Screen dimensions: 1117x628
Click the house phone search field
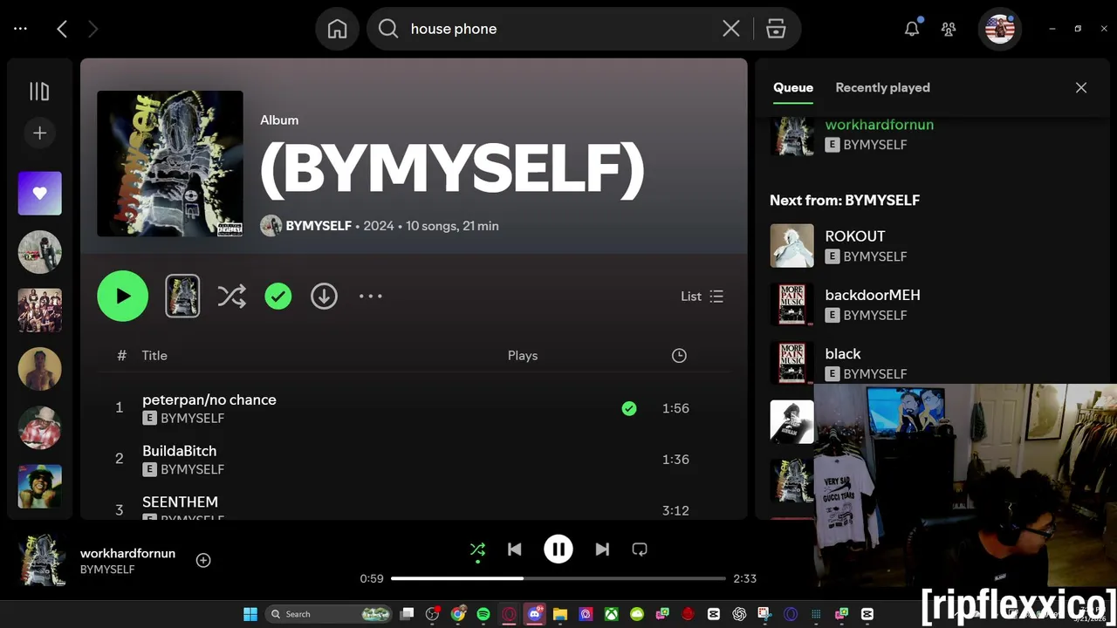(558, 29)
